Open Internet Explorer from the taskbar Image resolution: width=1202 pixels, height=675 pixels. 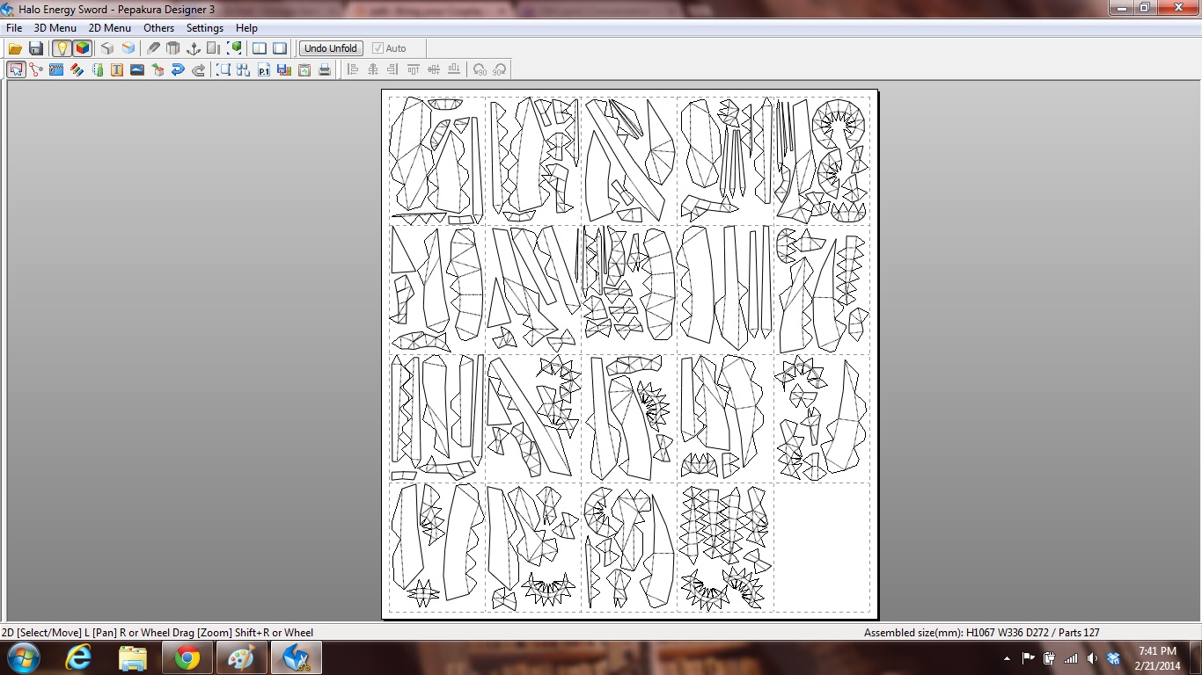(78, 657)
